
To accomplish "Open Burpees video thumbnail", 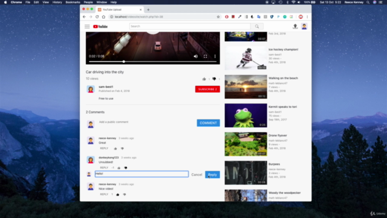I will click(x=246, y=173).
